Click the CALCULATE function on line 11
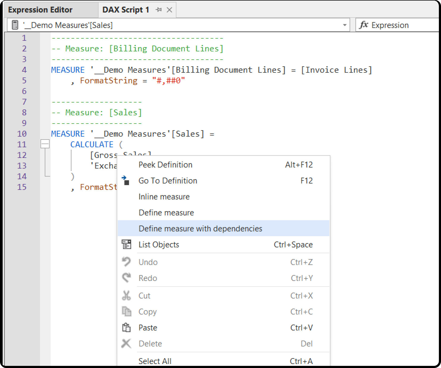The width and height of the screenshot is (441, 368). click(92, 144)
